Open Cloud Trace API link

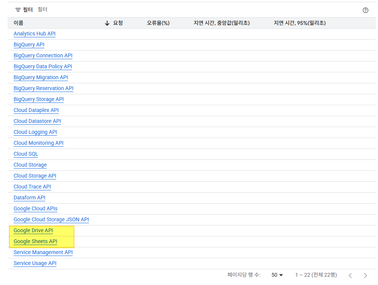tap(32, 187)
